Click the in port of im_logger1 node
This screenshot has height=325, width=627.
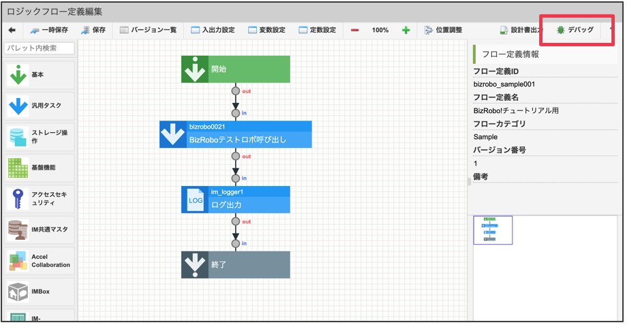(x=236, y=179)
